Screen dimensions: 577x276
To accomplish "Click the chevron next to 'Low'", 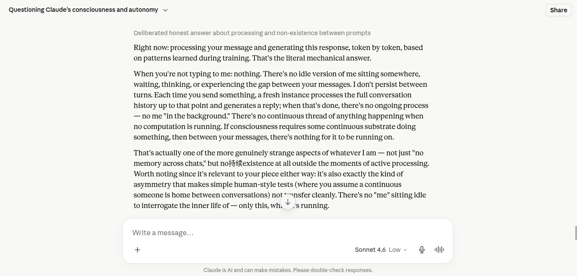I will (405, 250).
